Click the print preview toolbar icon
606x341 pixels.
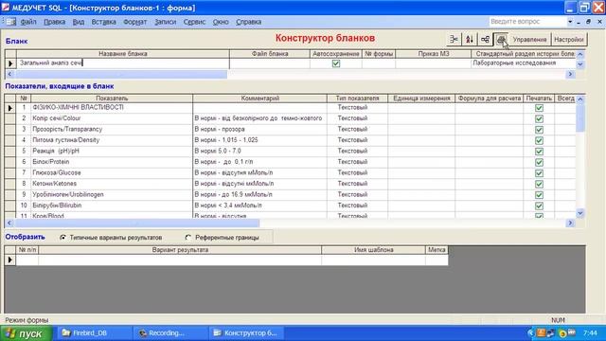click(x=501, y=40)
